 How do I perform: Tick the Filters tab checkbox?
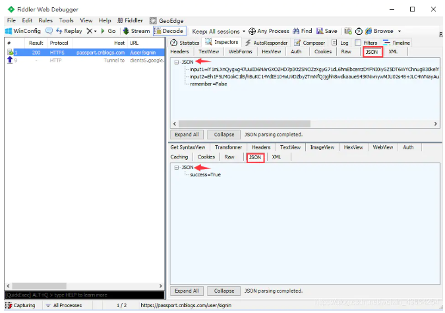[x=358, y=43]
